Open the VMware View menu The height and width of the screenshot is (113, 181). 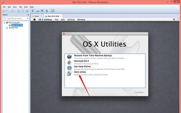click(x=15, y=7)
